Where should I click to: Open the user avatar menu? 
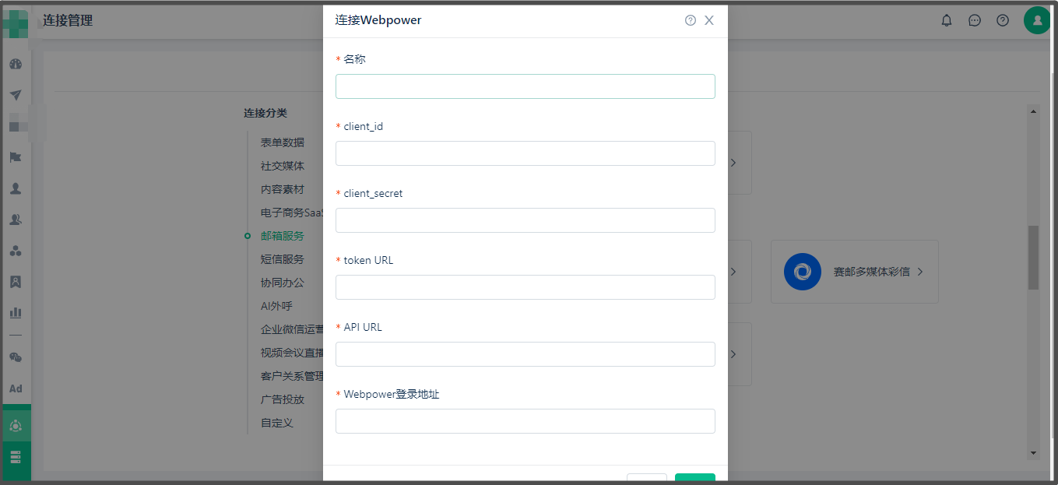click(1037, 20)
